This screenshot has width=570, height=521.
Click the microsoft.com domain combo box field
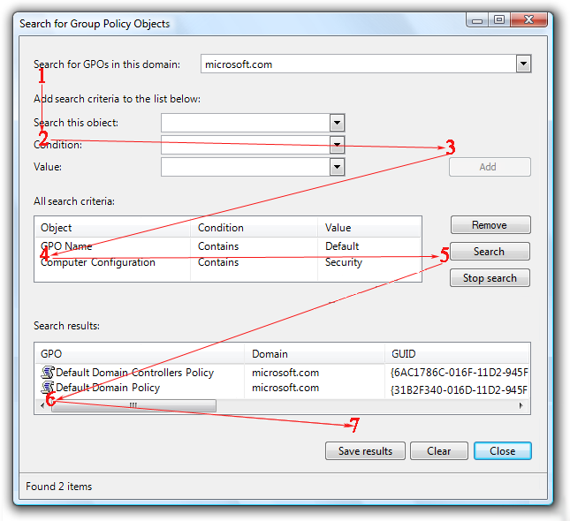(366, 64)
